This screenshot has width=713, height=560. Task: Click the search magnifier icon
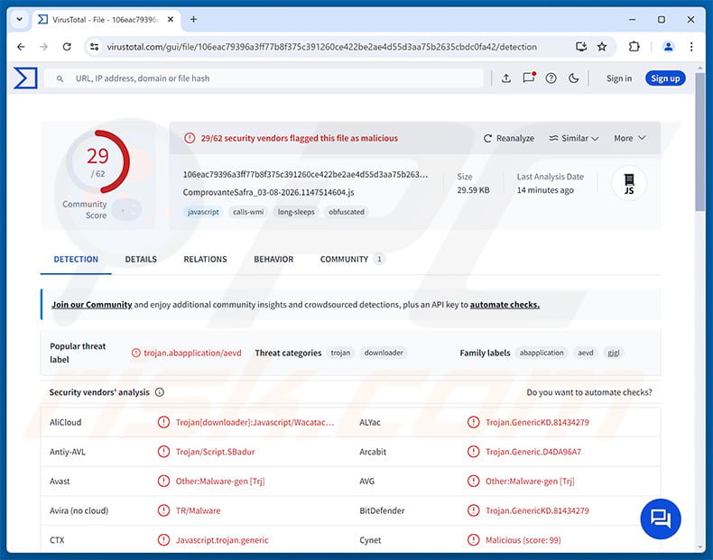pyautogui.click(x=60, y=79)
